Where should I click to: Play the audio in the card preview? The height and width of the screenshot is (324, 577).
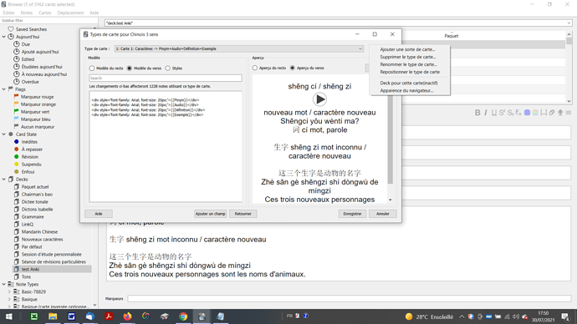[x=319, y=99]
